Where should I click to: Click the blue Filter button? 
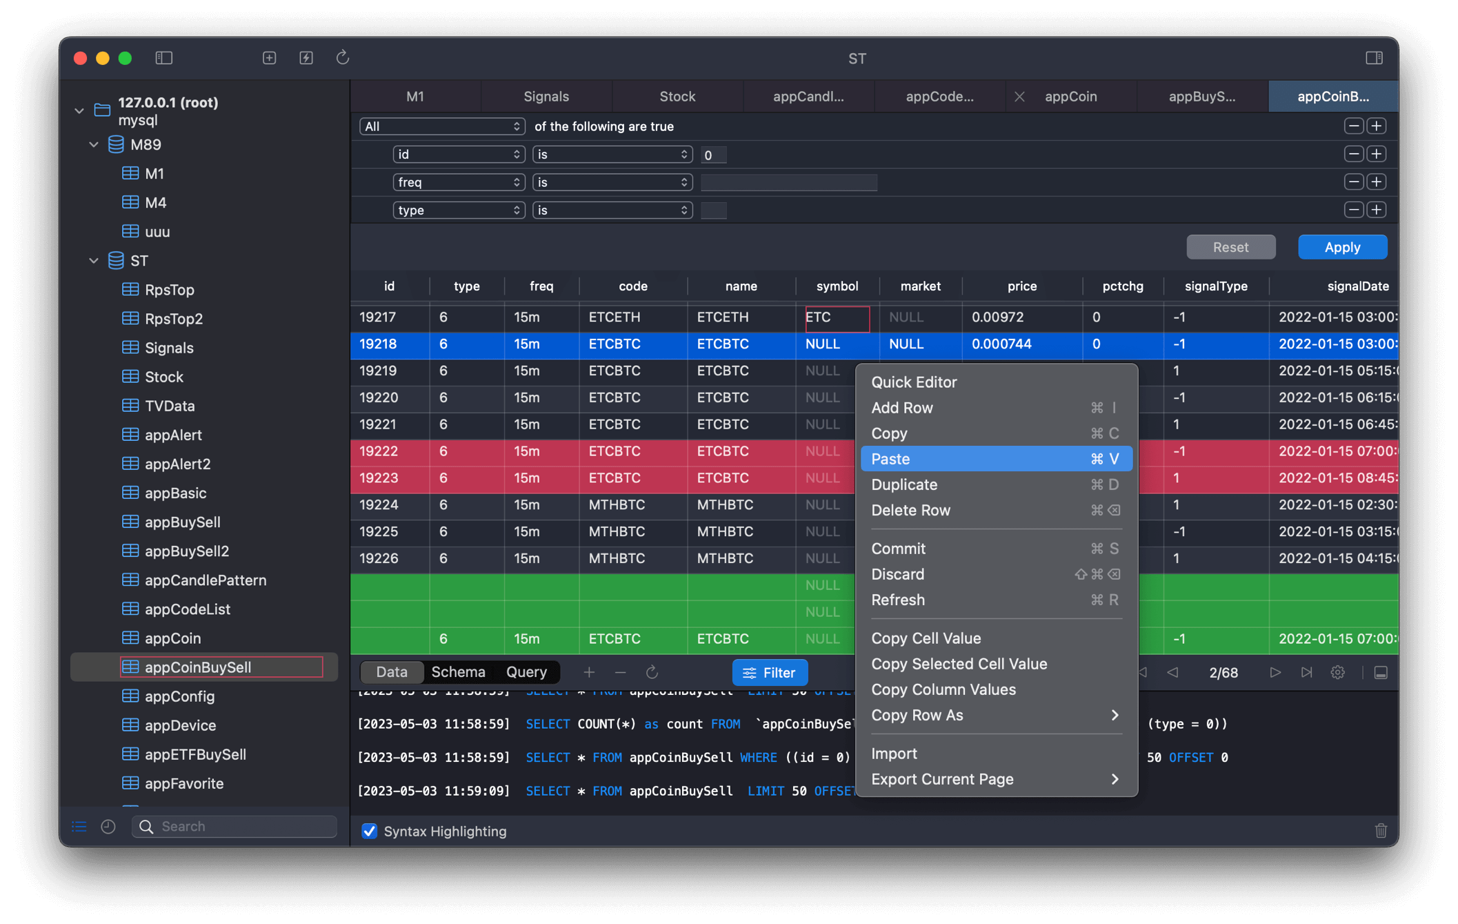click(769, 672)
